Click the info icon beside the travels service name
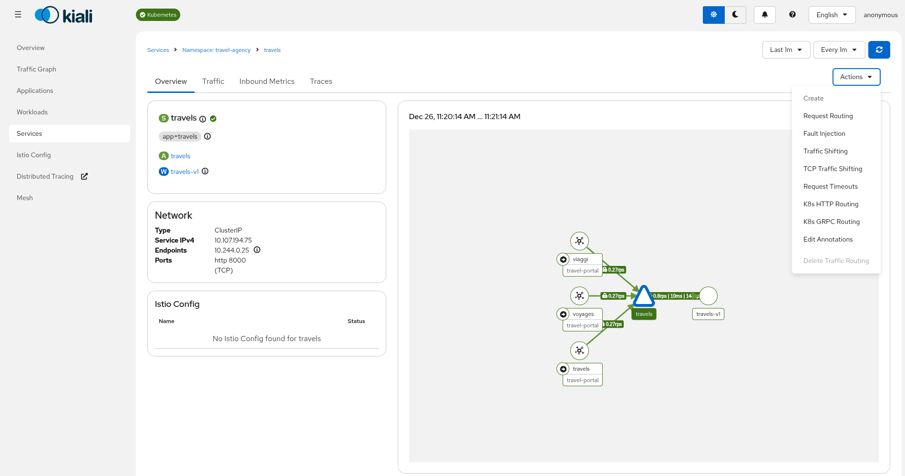The image size is (905, 476). click(203, 119)
